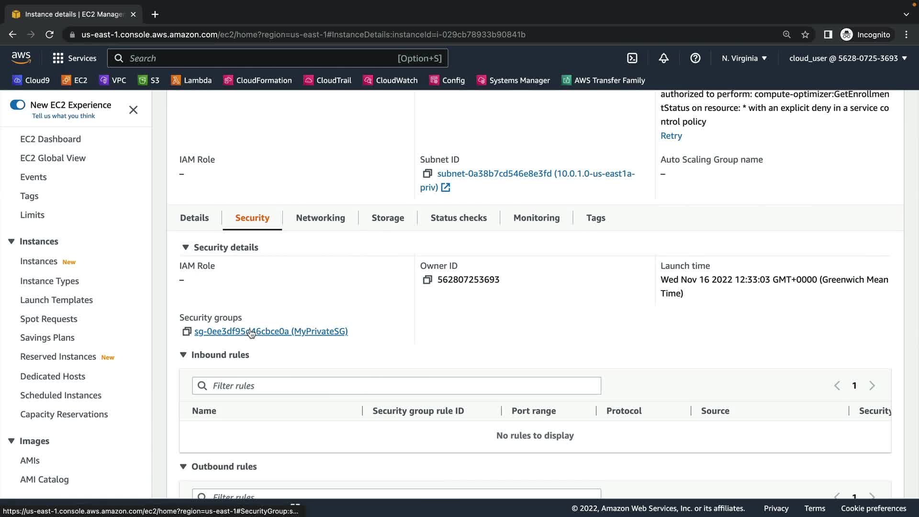Open the MyPrivateSG security group link

[x=271, y=331]
